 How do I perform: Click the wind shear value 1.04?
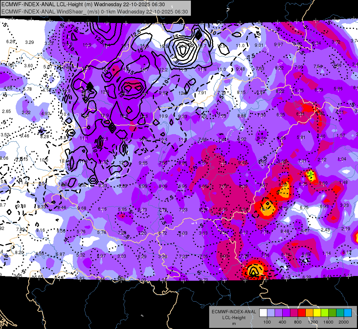[x=342, y=159]
